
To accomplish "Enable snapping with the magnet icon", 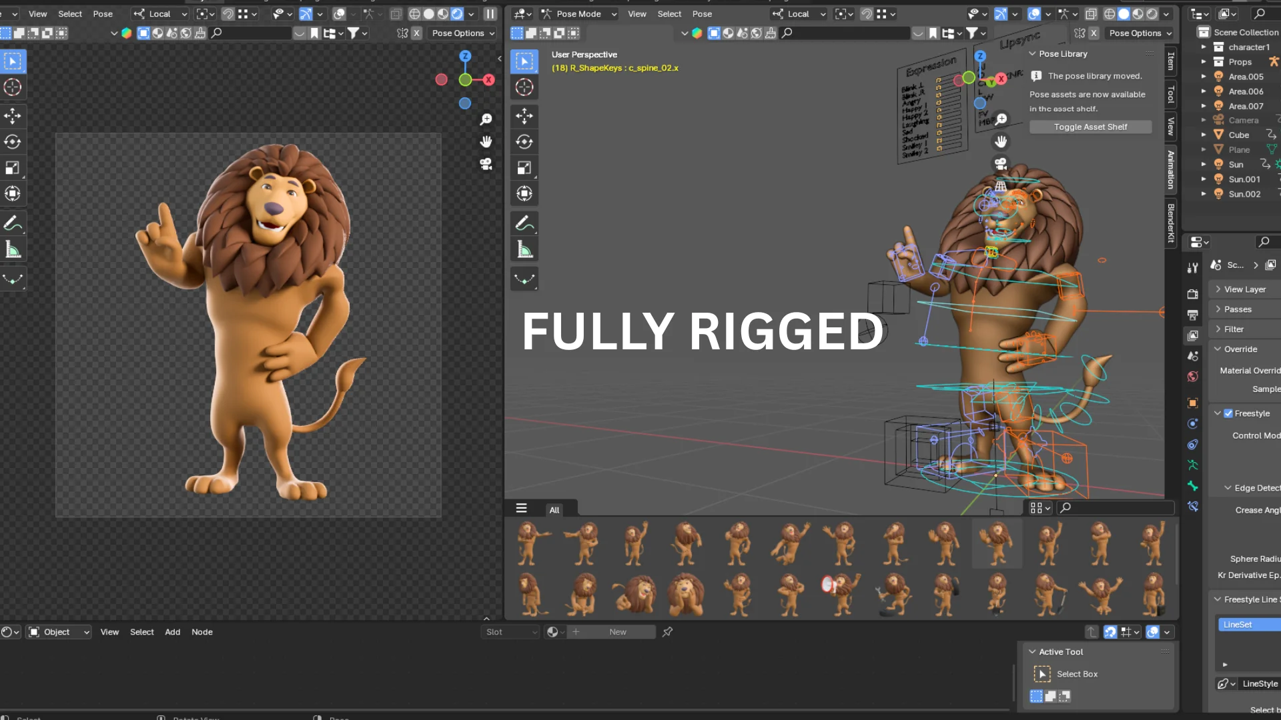I will [228, 13].
